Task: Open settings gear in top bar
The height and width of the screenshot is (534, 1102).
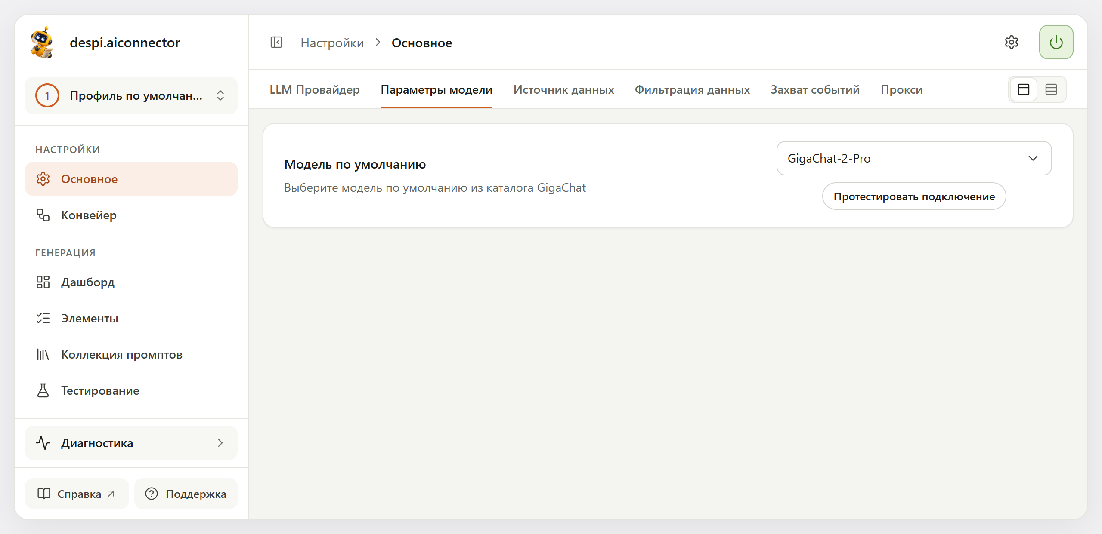Action: coord(1012,42)
